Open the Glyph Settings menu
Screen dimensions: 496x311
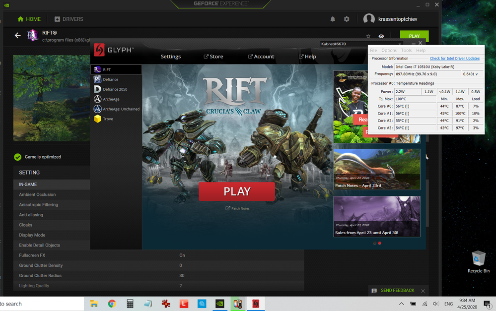pos(170,57)
